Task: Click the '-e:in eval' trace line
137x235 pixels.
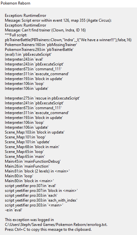Action: [x=14, y=210]
